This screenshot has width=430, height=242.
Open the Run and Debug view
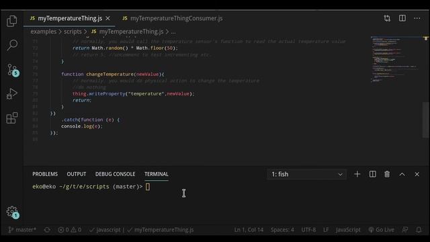coord(12,94)
